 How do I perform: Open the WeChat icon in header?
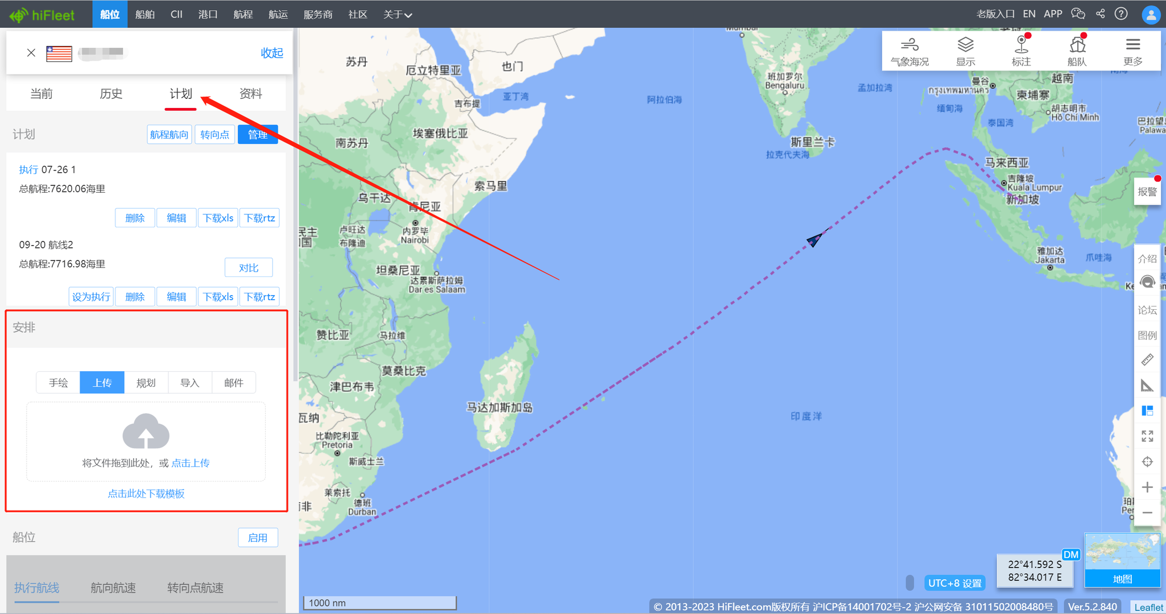[1078, 14]
